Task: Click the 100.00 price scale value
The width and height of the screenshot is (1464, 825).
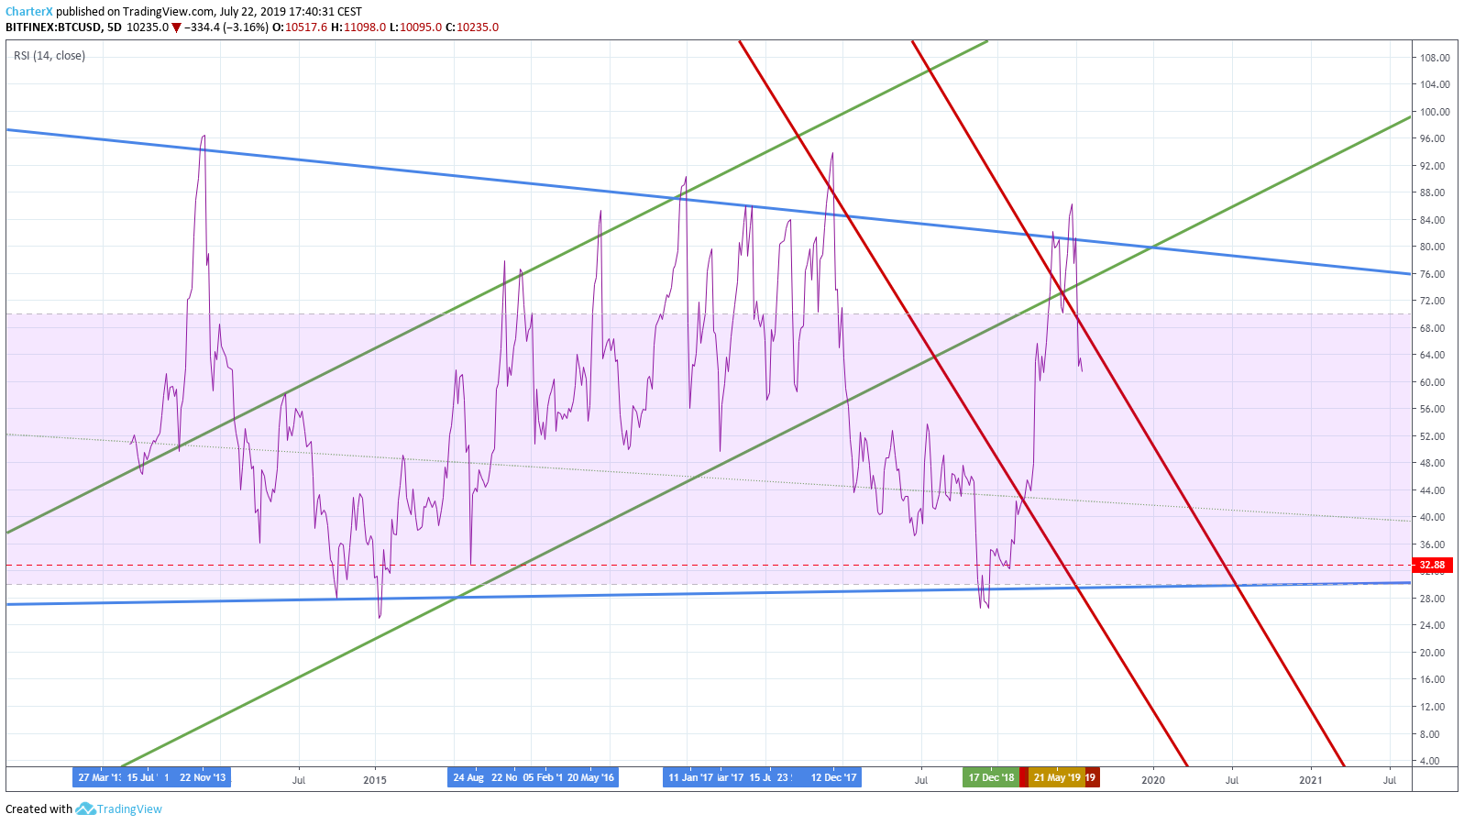Action: click(1435, 112)
